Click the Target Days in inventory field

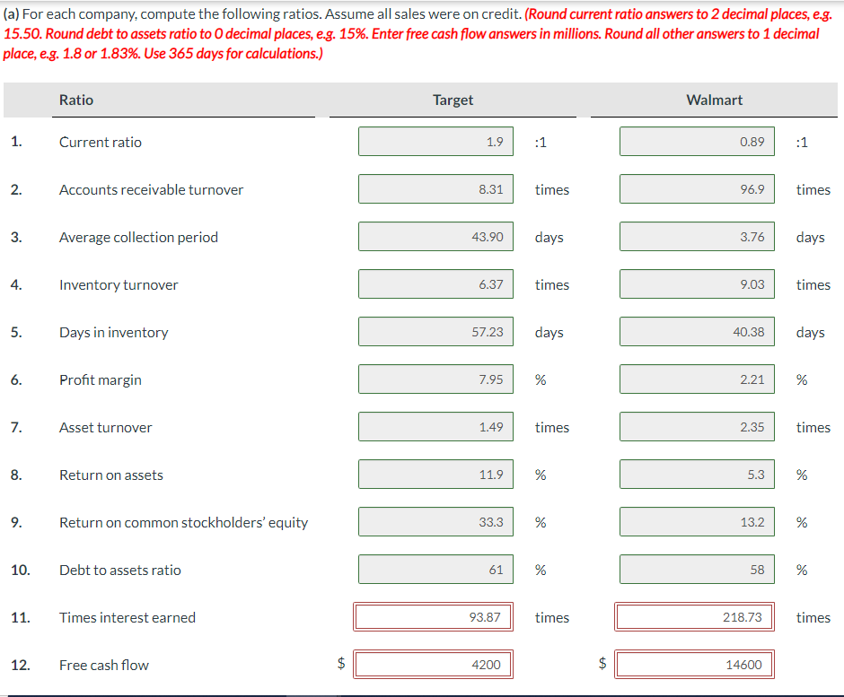click(435, 331)
